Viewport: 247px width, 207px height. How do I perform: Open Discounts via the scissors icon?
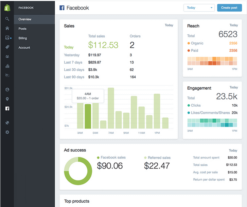pos(7,75)
